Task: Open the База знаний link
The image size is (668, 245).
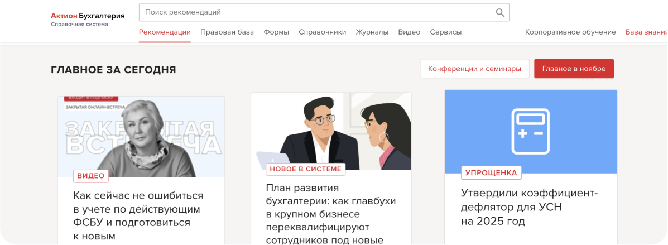Action: click(646, 32)
